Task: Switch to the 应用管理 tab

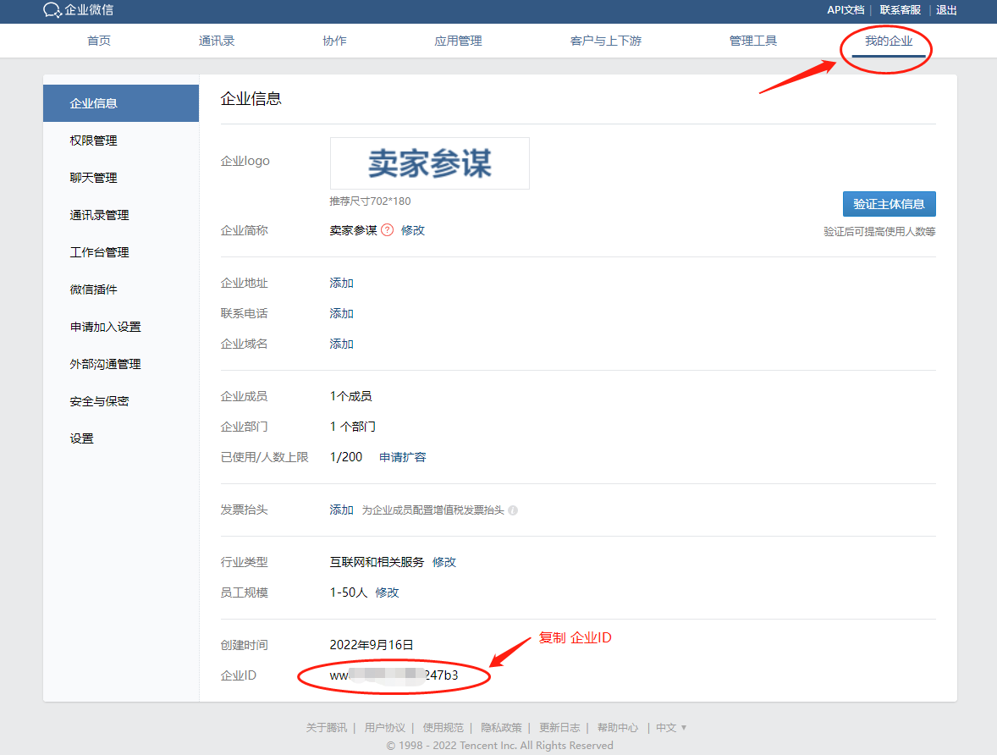Action: [458, 40]
